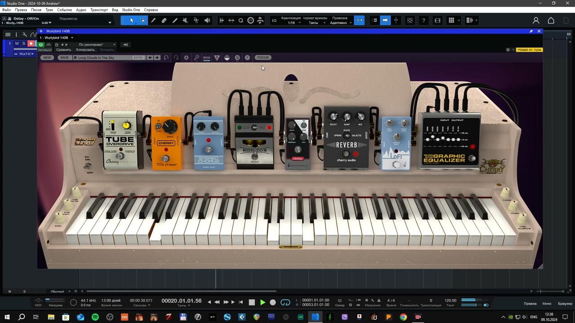Screen dimensions: 575x323
Task: Open the Справка menu
Action: [151, 10]
